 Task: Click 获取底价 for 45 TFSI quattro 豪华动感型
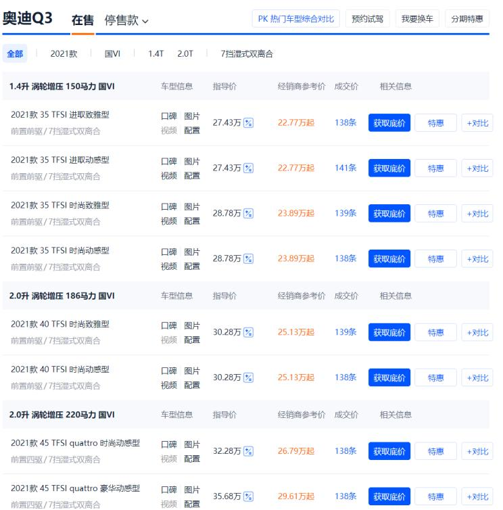389,496
